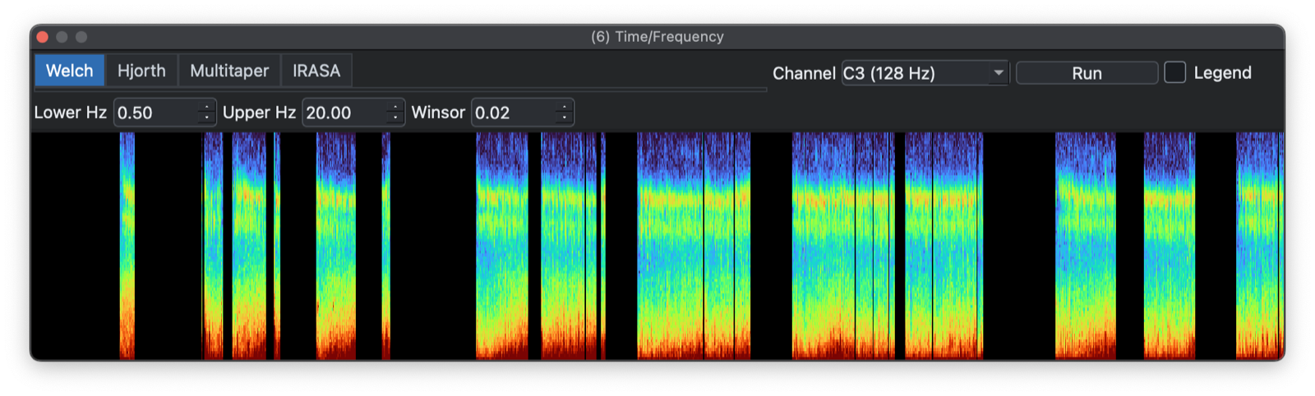This screenshot has width=1315, height=396.
Task: Increase Upper Hz with the up stepper arrow
Action: [396, 107]
